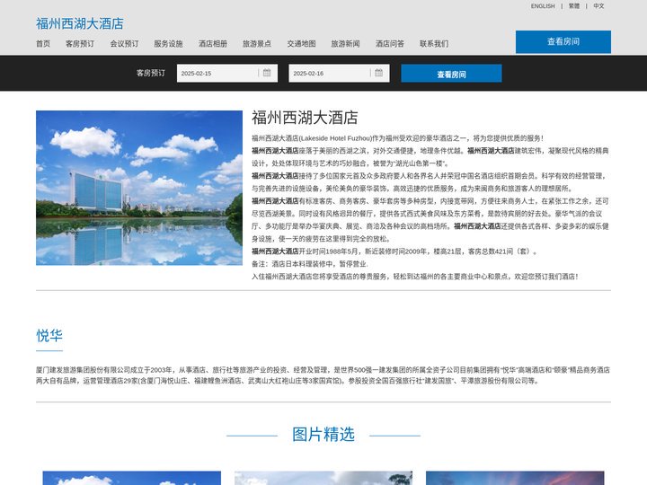Open the middle gallery thumbnail
This screenshot has width=647, height=485.
323,478
